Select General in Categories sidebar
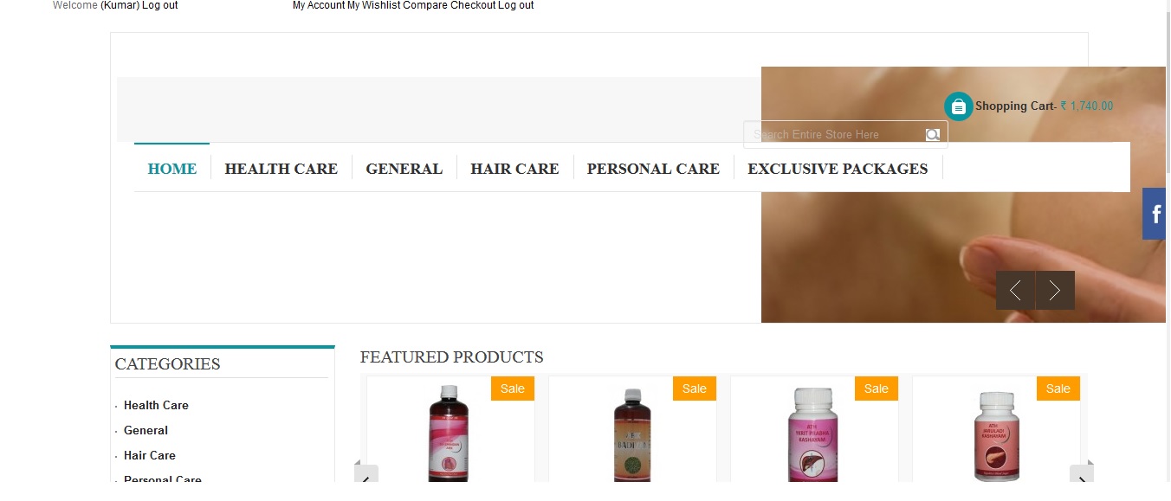Image resolution: width=1171 pixels, height=501 pixels. pyautogui.click(x=146, y=430)
